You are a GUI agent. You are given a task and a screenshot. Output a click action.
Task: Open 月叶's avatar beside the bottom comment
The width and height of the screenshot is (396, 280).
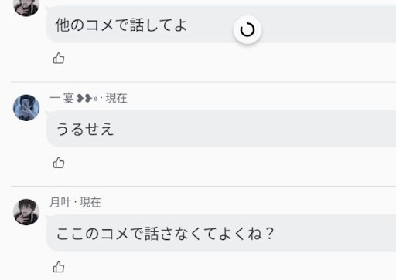tap(26, 212)
